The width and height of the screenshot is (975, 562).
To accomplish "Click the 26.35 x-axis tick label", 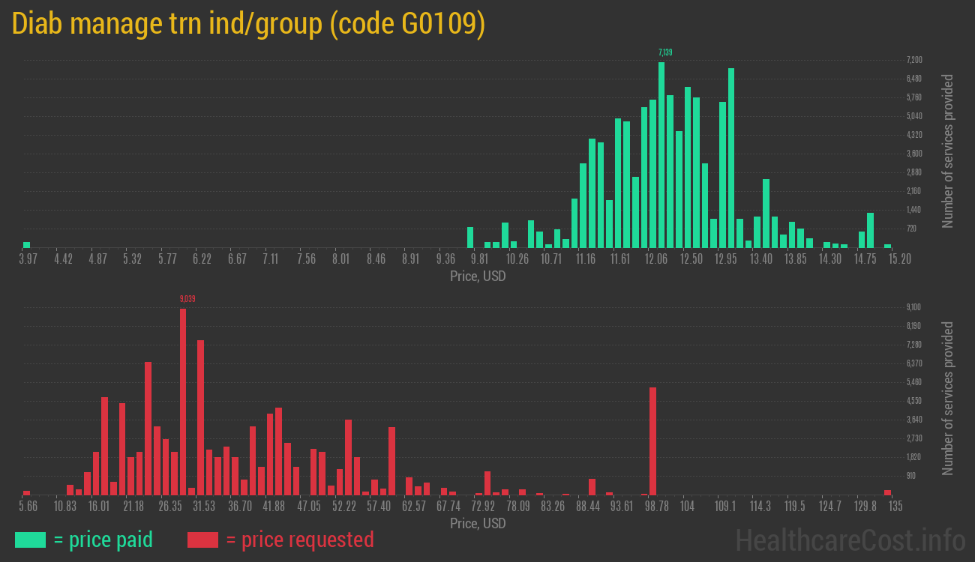I will click(170, 507).
